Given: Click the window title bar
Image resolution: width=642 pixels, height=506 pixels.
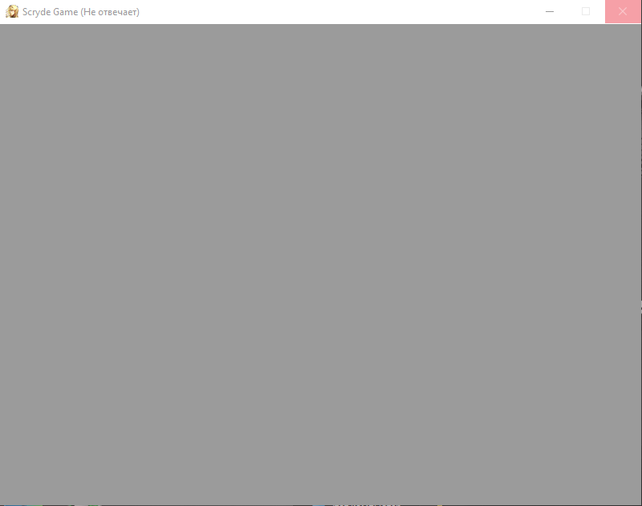Looking at the screenshot, I should [x=321, y=12].
